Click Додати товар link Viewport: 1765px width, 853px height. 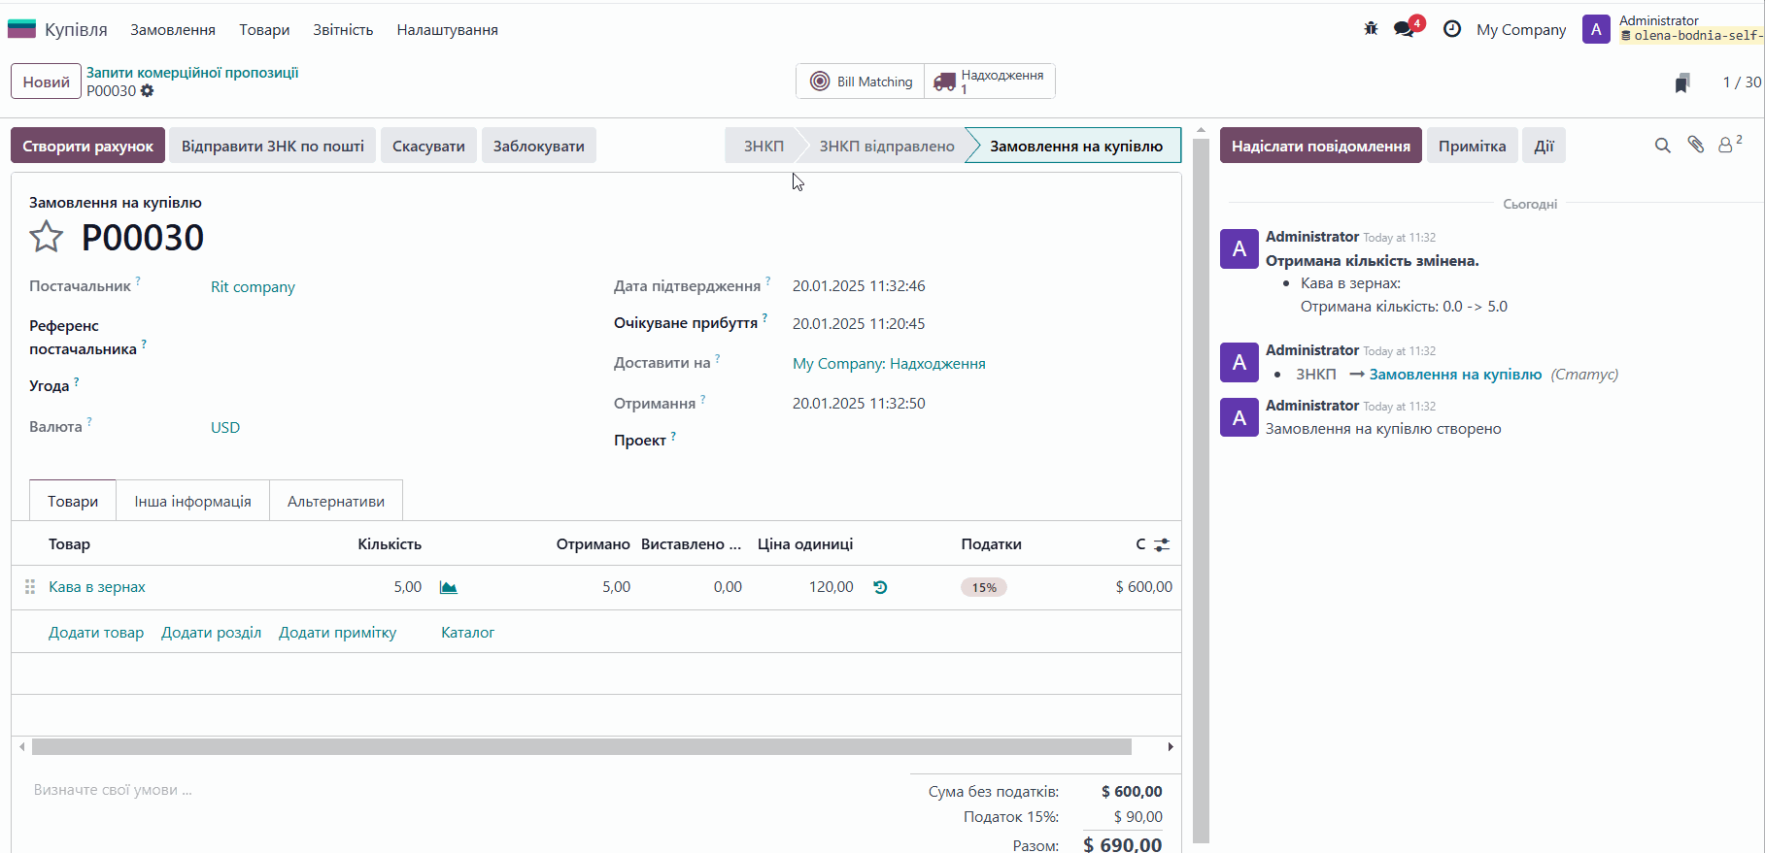coord(96,632)
